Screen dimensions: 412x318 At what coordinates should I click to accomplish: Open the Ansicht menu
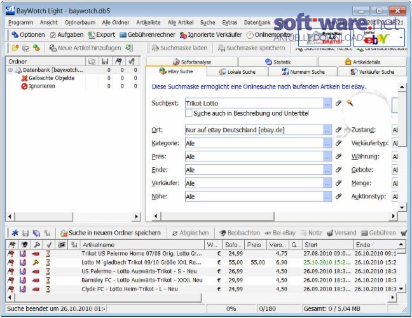pos(49,23)
